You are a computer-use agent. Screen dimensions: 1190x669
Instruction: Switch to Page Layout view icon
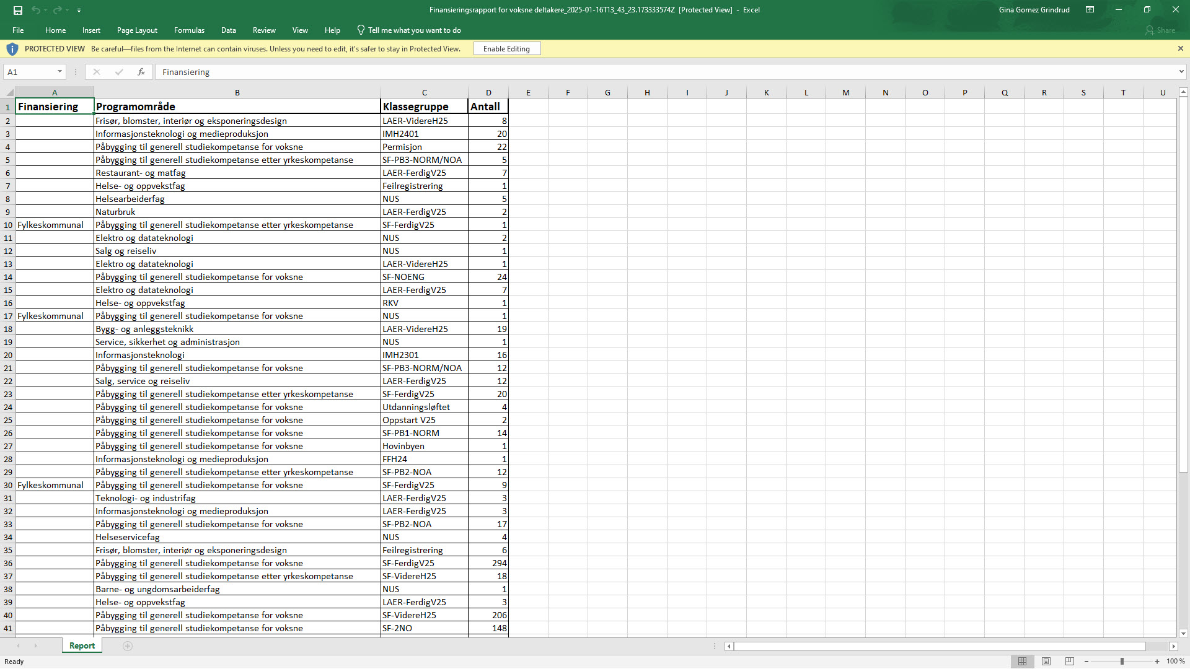click(x=1046, y=662)
